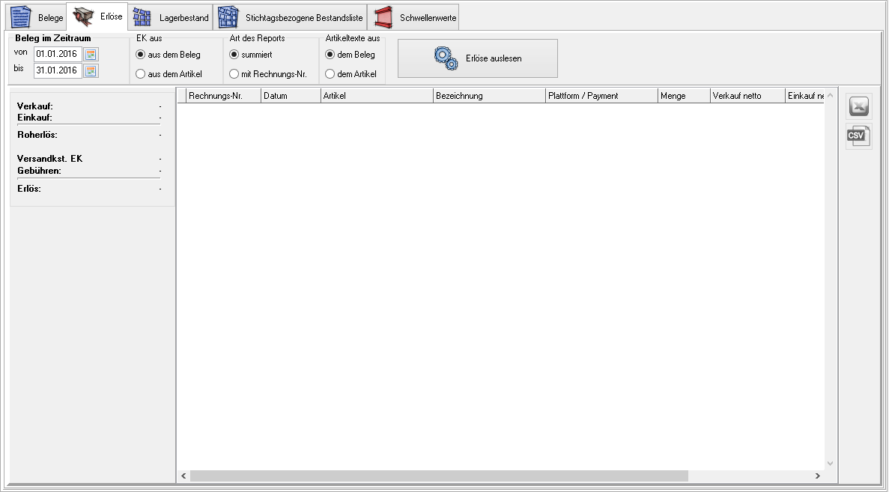Click into the 'bis' date field

57,70
